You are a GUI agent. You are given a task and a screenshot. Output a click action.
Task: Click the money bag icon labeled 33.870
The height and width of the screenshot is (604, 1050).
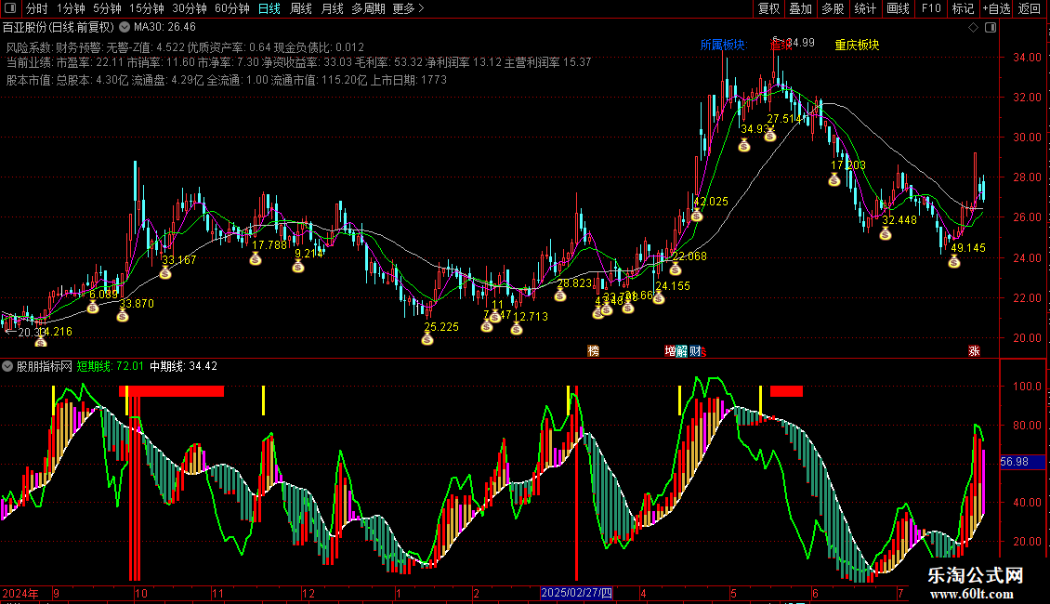(x=123, y=316)
